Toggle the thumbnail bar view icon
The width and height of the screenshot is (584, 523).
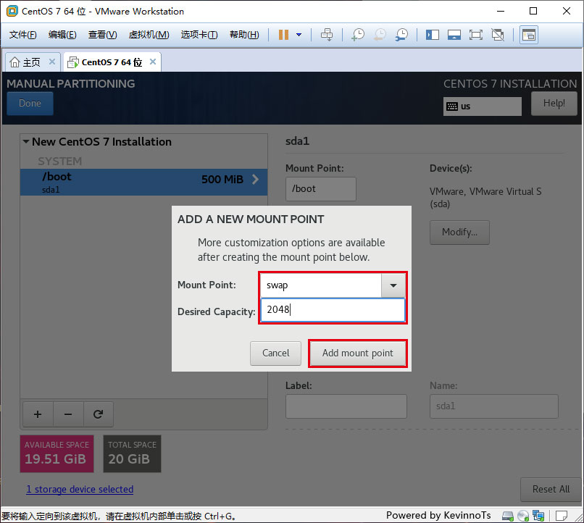(x=454, y=35)
